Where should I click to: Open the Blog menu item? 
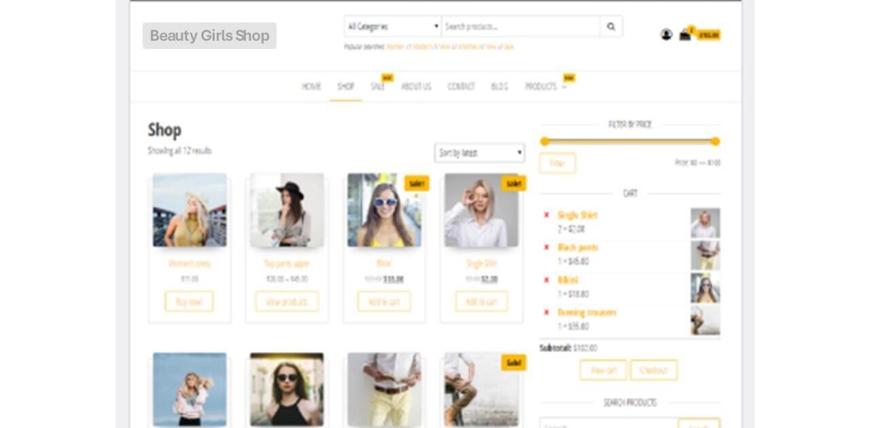500,86
